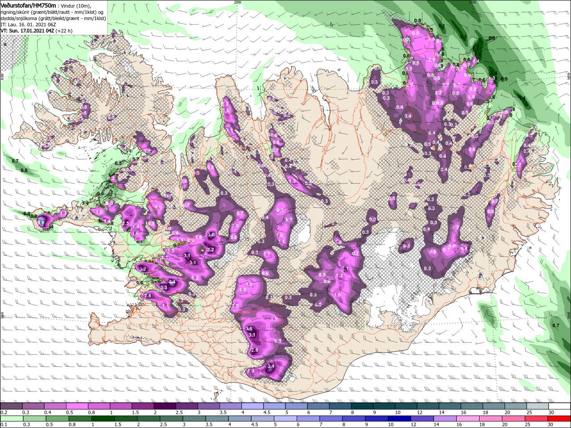Pick the snow legend swatch between 1.5 and 2
Viewport: 571px width, 428px height.
point(142,406)
